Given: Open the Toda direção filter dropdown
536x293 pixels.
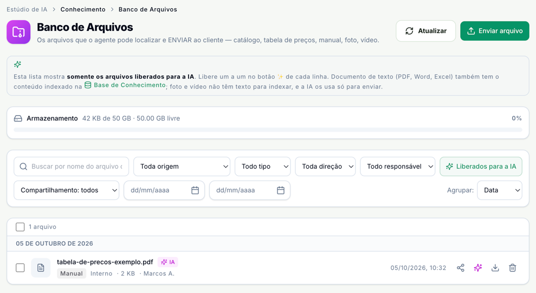Looking at the screenshot, I should pyautogui.click(x=325, y=167).
